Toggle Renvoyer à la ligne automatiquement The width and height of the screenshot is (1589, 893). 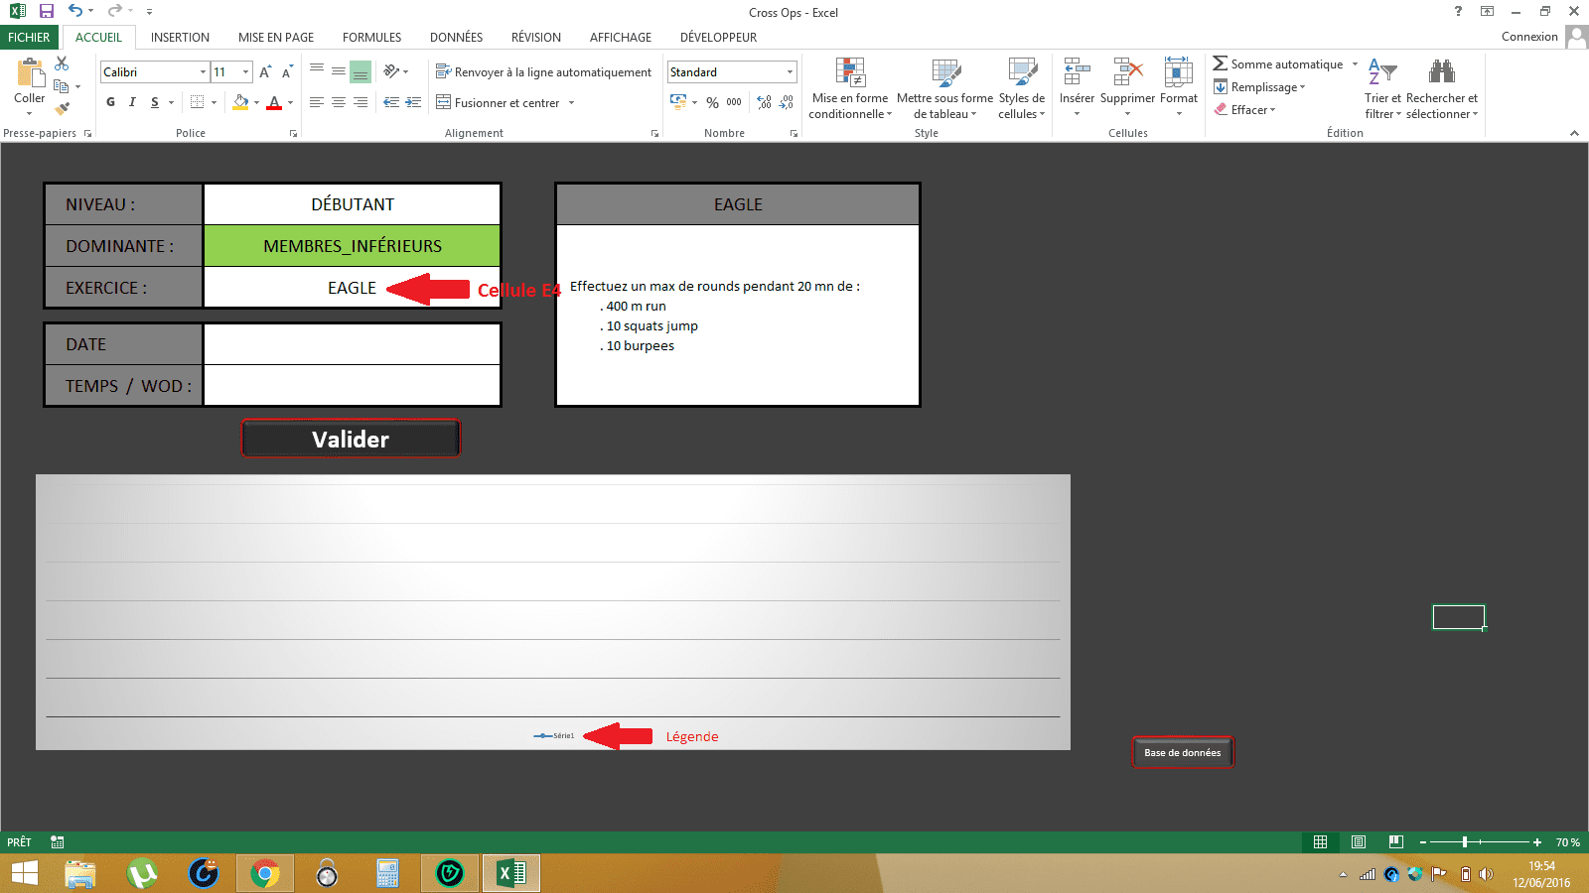(x=543, y=72)
